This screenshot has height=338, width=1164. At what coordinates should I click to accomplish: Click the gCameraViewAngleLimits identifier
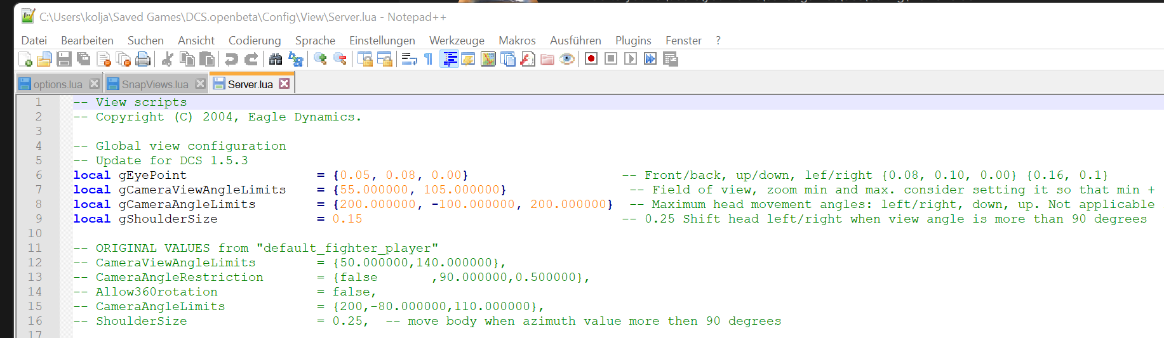point(203,190)
